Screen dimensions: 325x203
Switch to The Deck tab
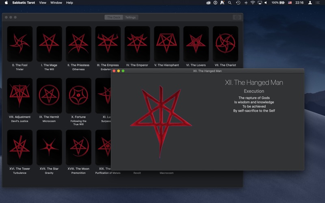point(114,17)
